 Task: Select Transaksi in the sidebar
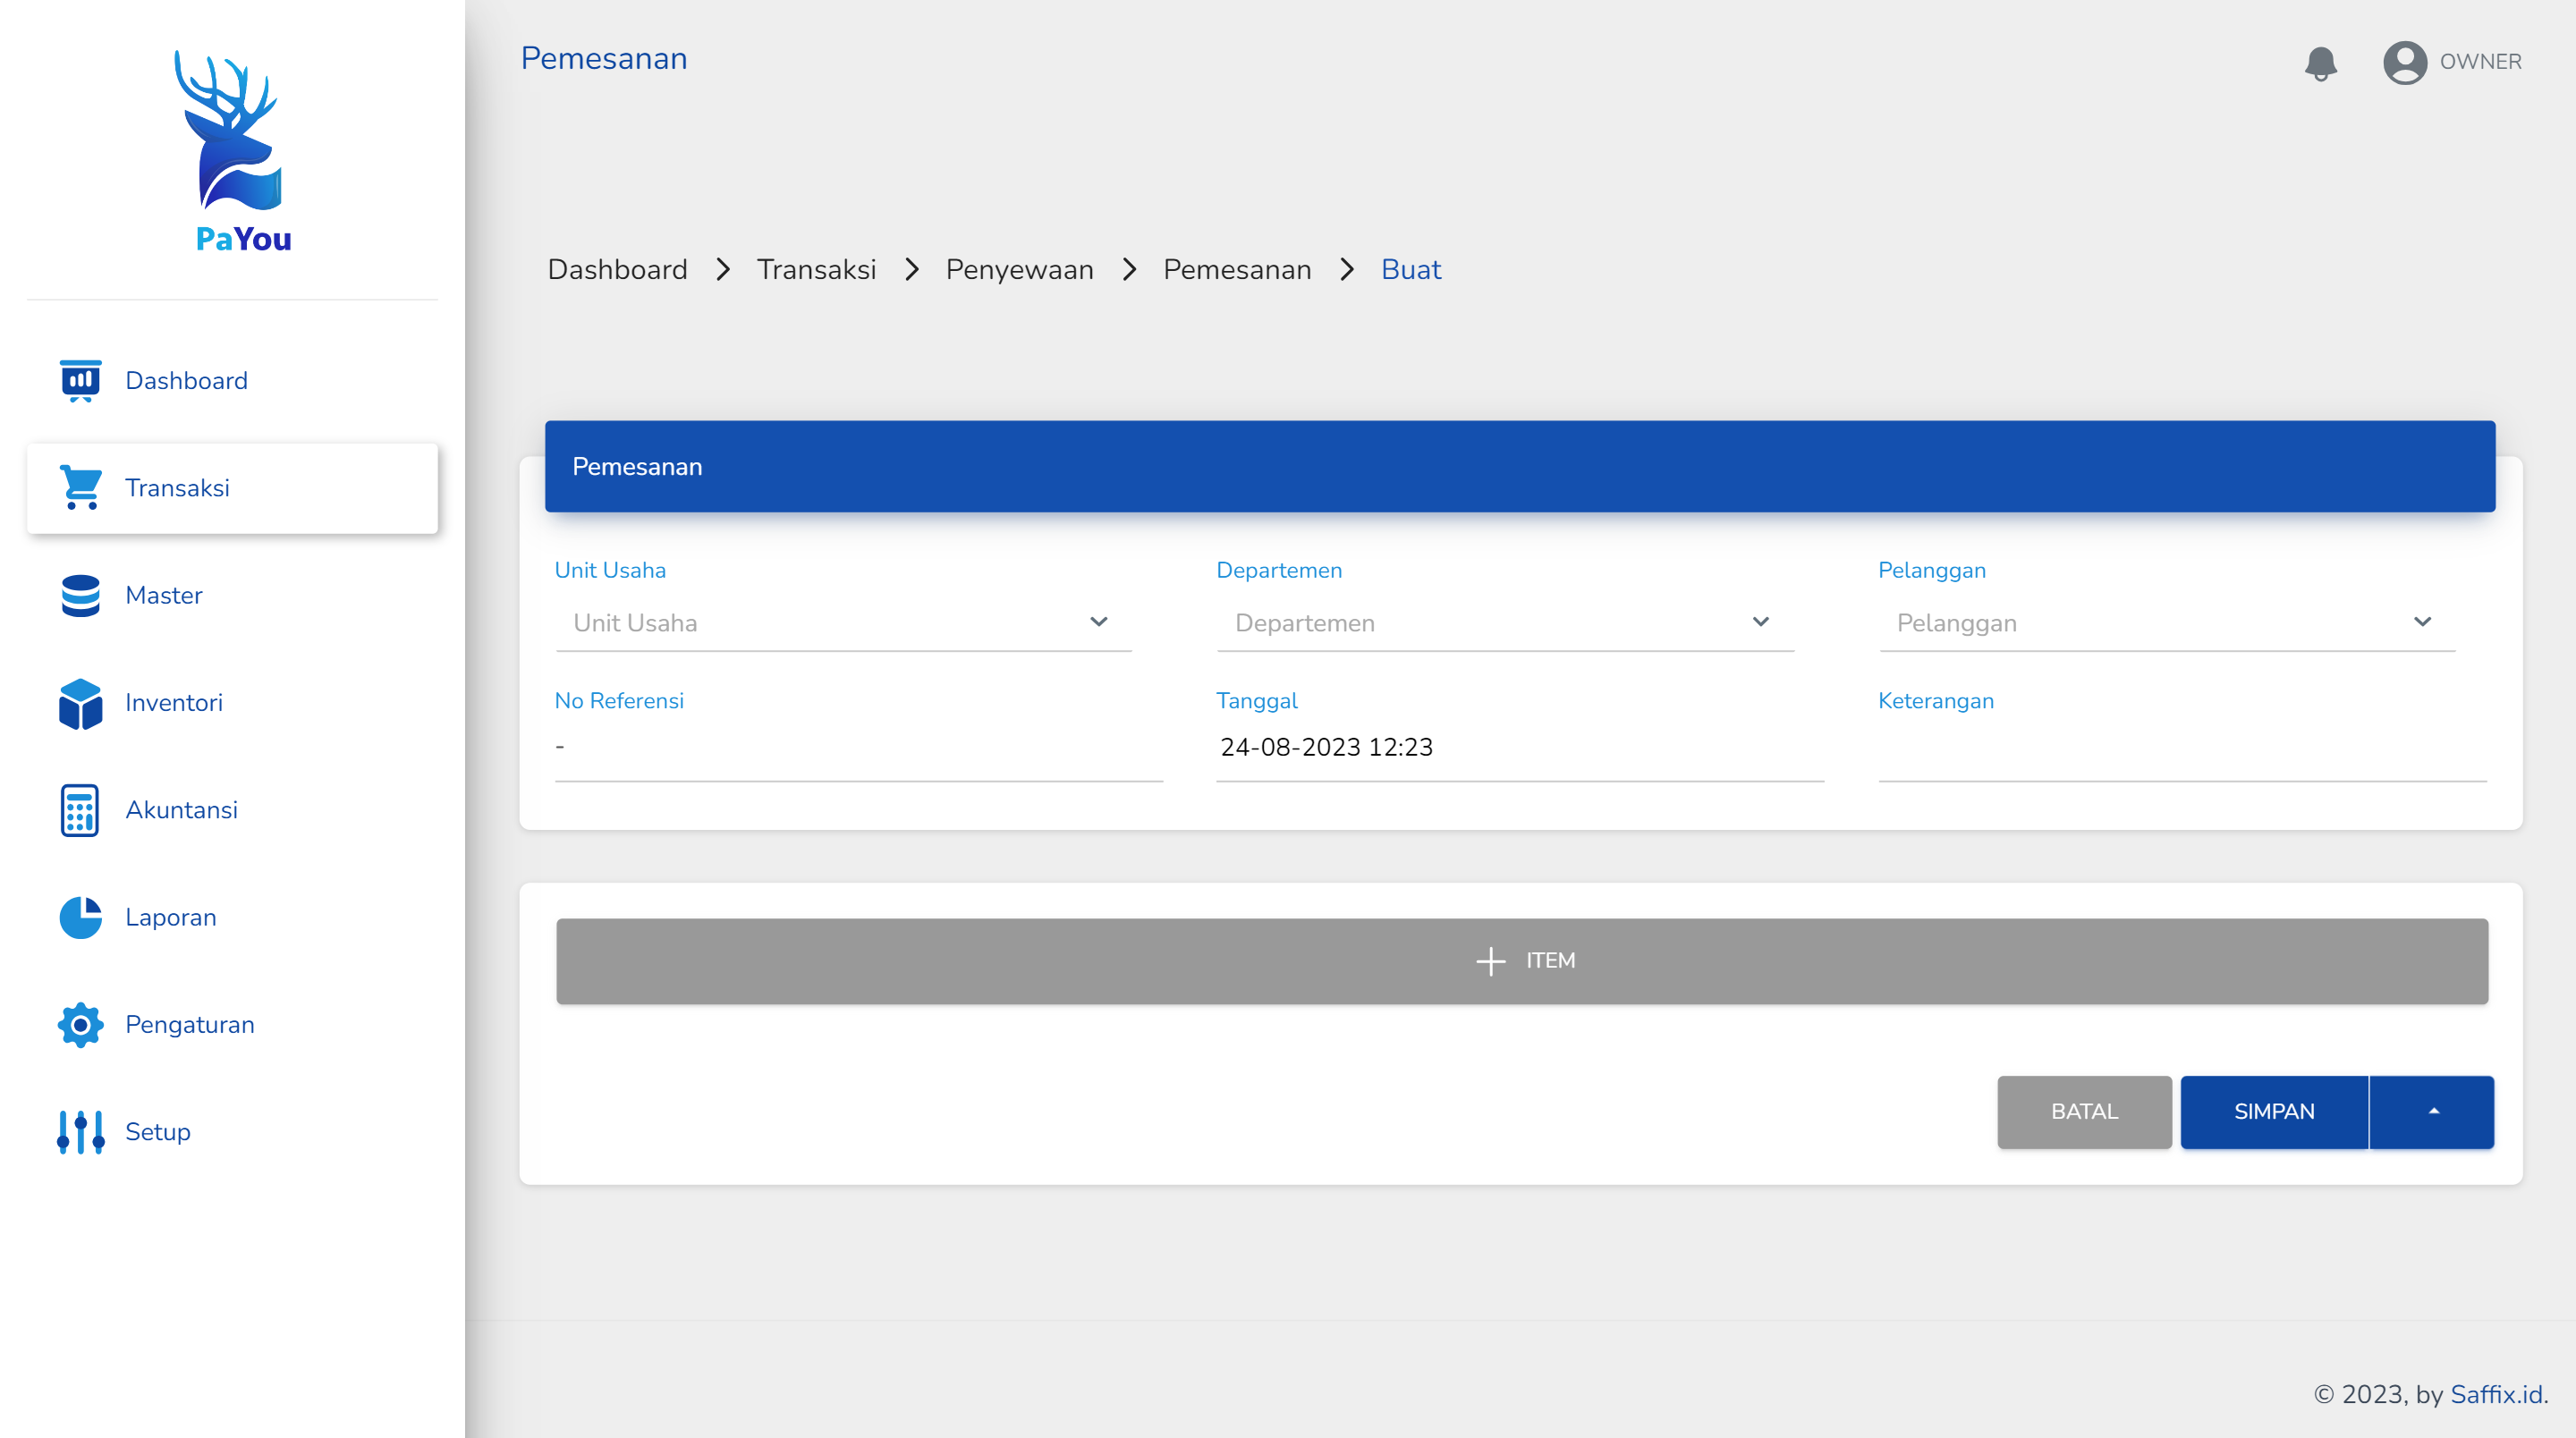(x=233, y=488)
